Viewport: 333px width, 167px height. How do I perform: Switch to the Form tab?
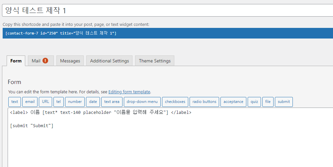pos(16,61)
